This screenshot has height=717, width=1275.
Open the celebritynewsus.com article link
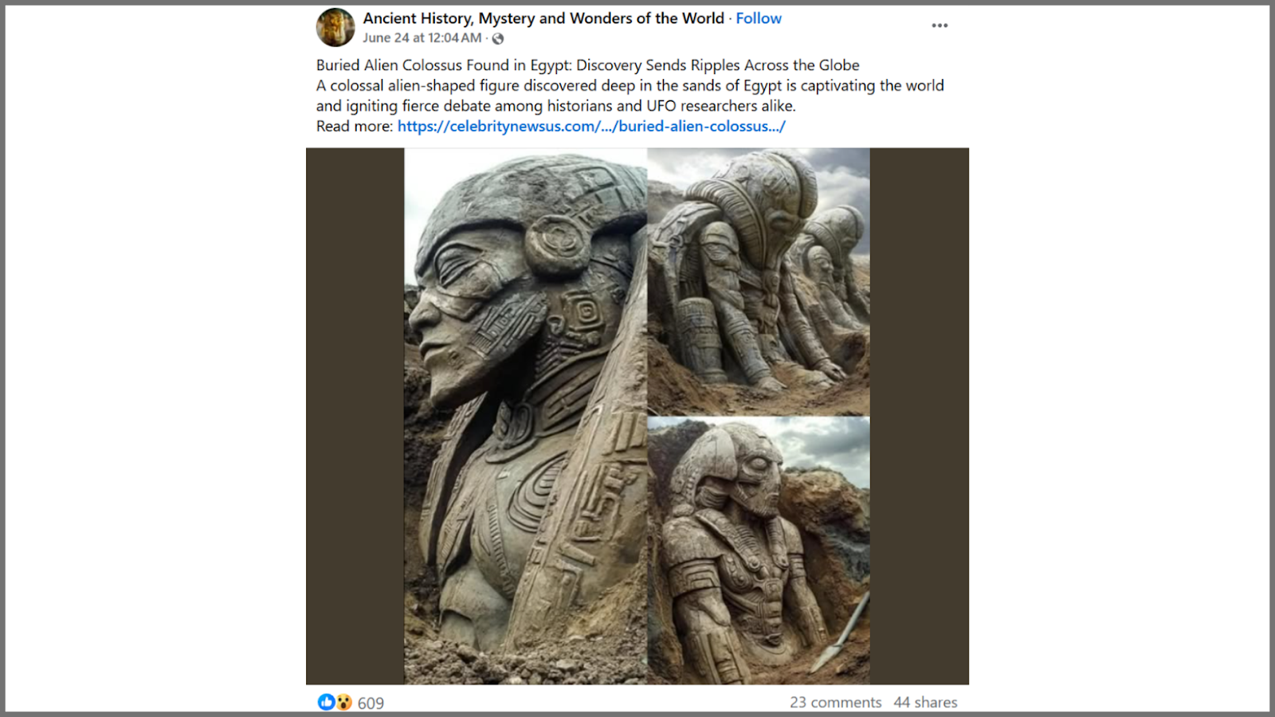point(591,126)
